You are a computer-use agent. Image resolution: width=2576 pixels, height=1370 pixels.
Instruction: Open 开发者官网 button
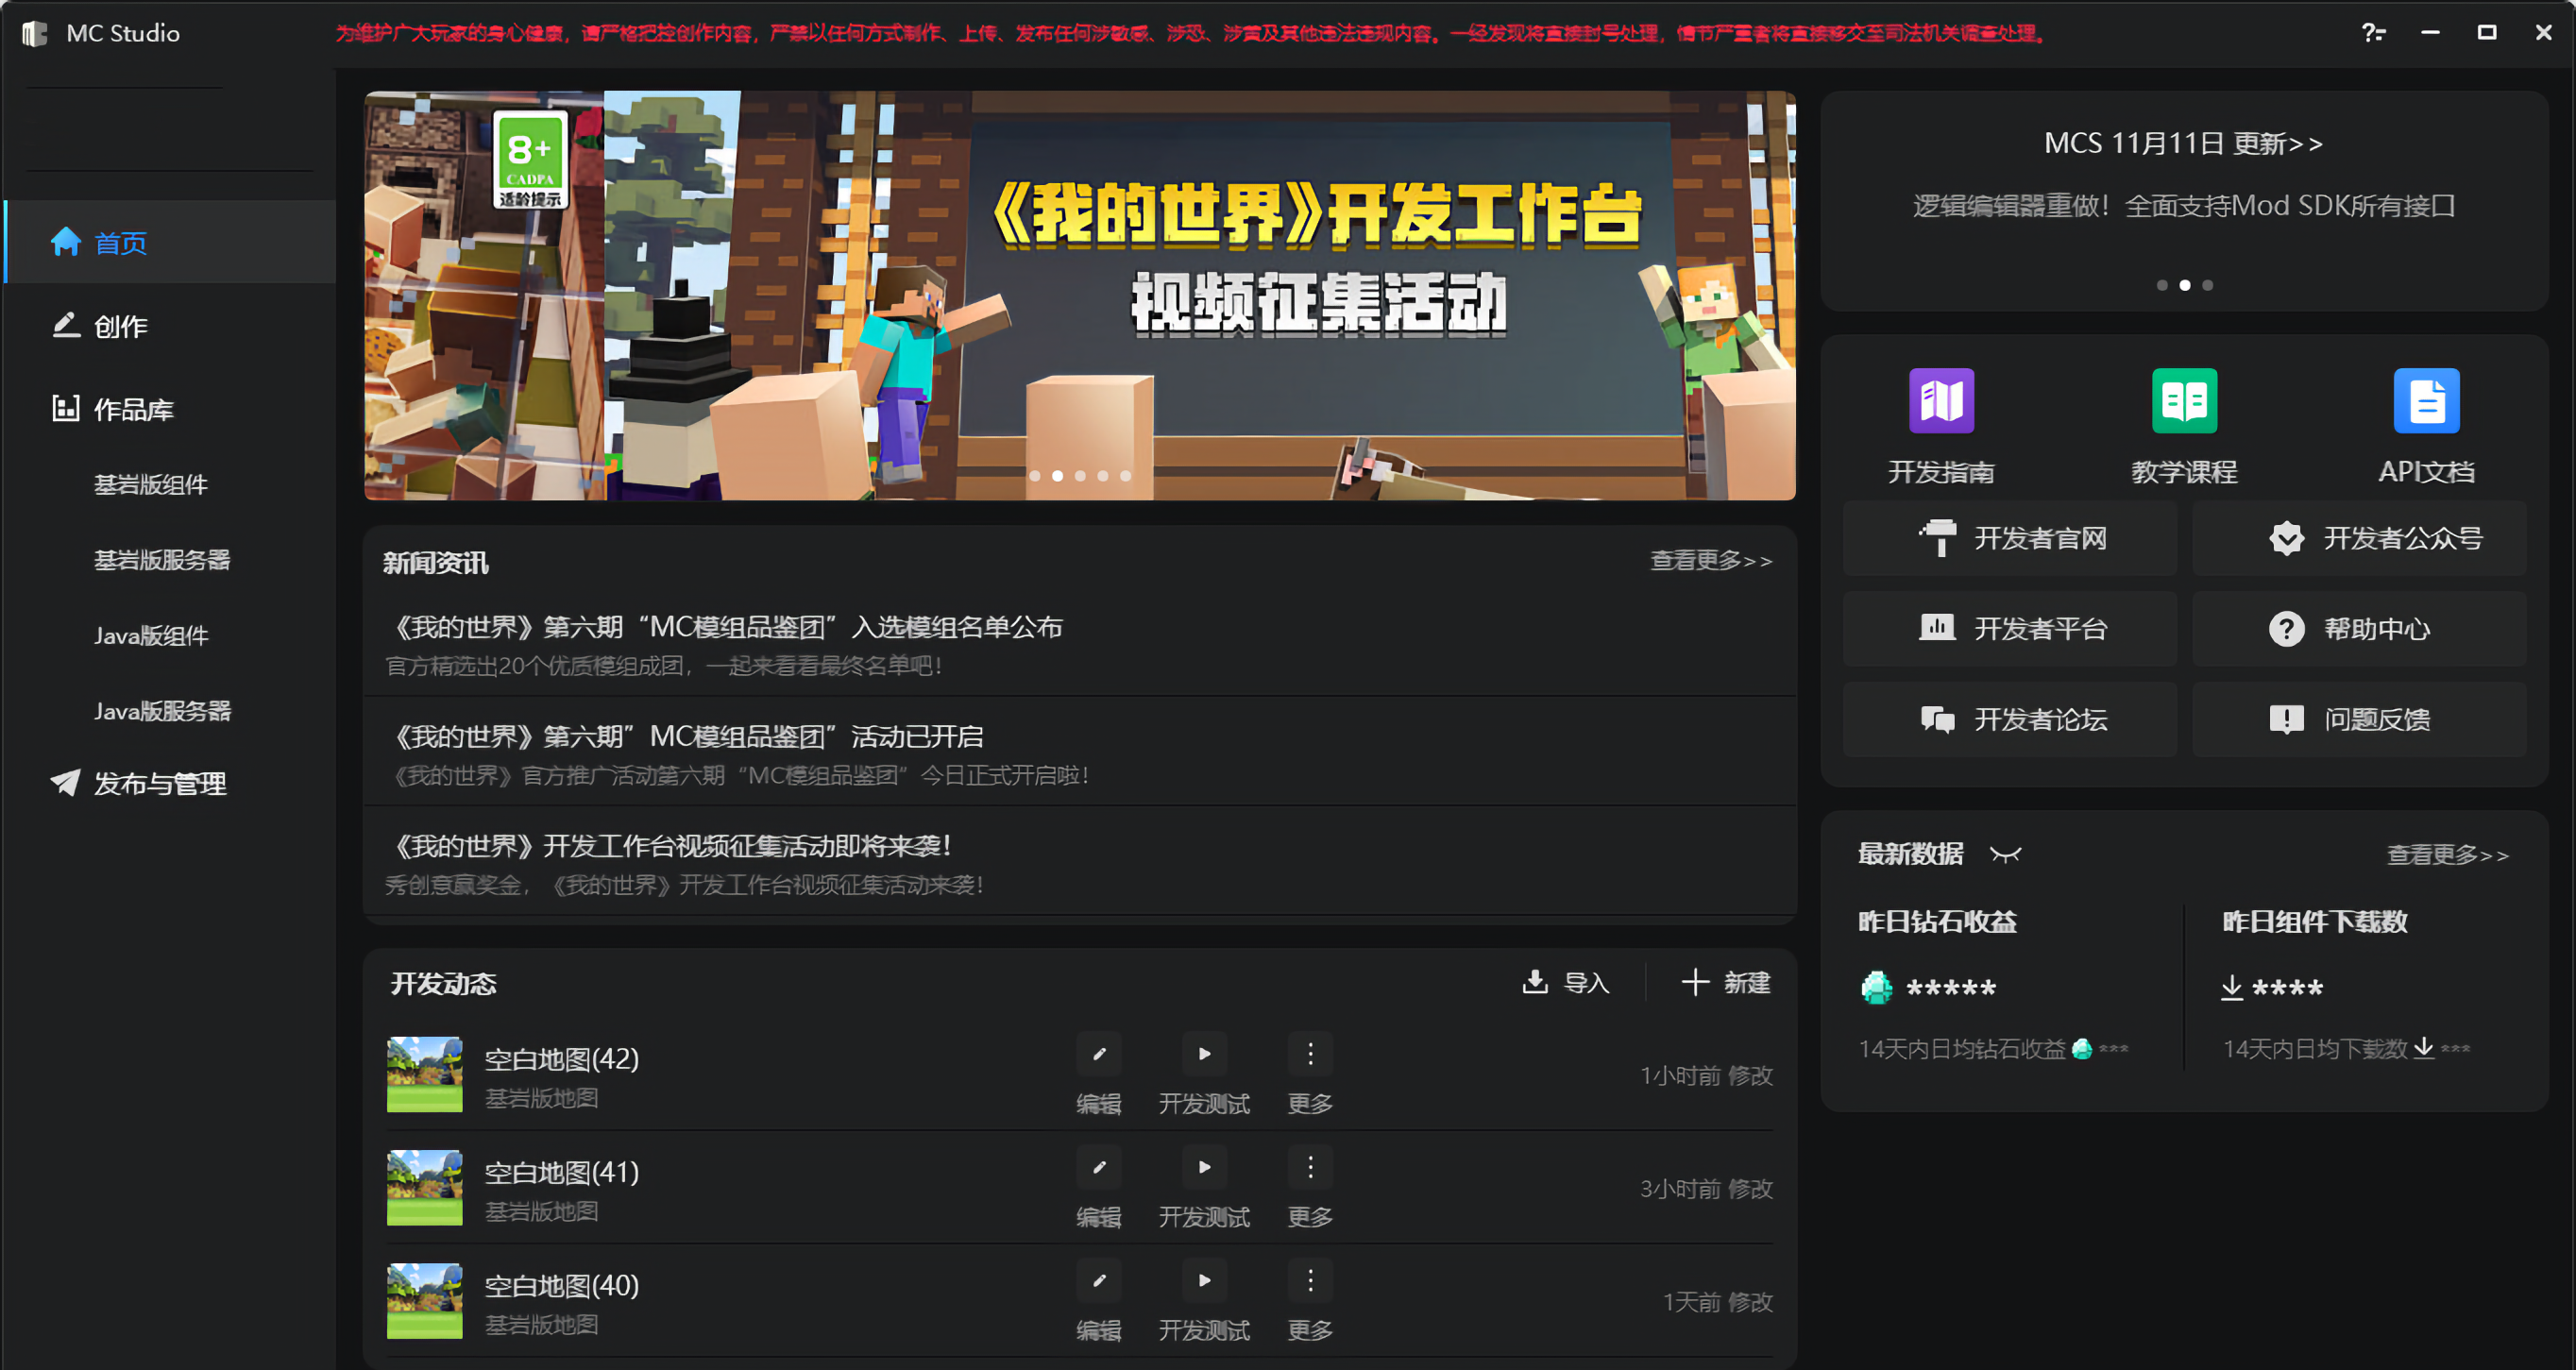[x=2010, y=538]
